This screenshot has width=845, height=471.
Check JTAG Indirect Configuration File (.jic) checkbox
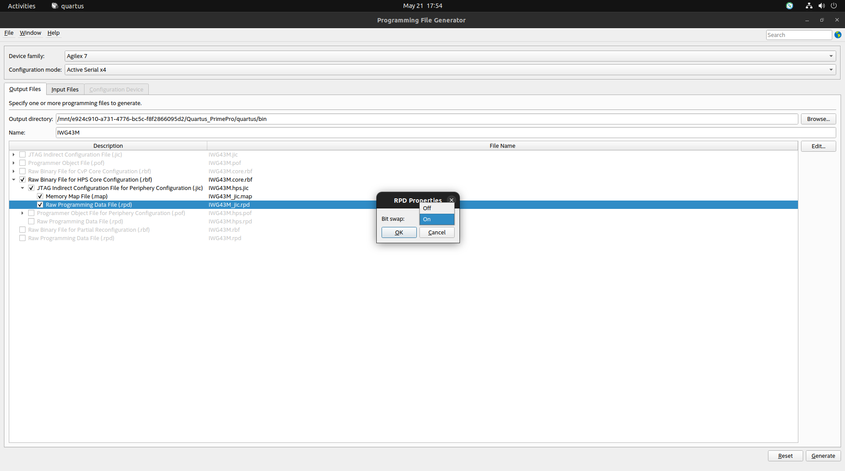[22, 154]
